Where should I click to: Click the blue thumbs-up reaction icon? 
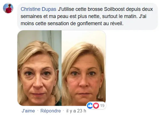click(x=90, y=106)
